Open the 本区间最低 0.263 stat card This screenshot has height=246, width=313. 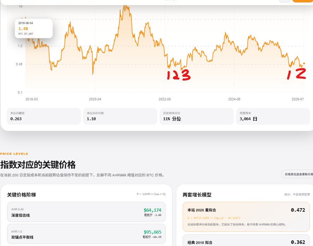(44, 116)
